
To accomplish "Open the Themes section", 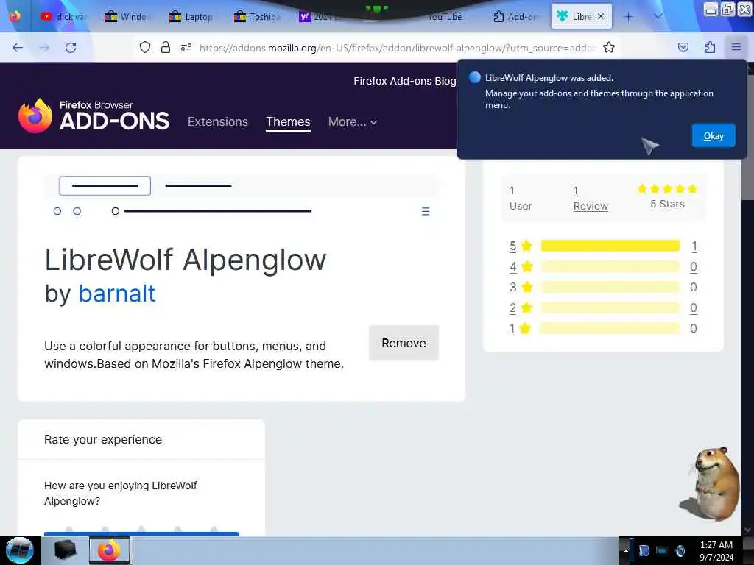I will pos(288,122).
